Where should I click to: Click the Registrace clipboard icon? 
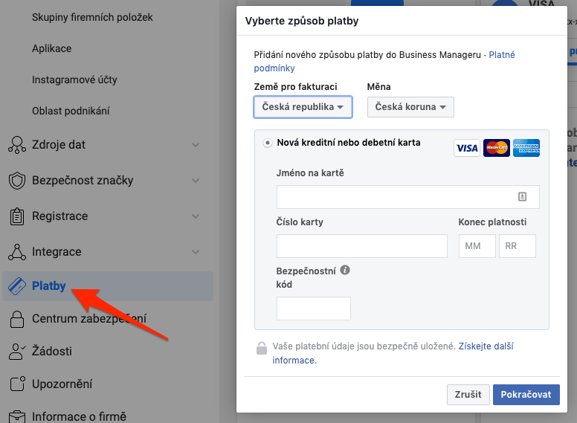[x=16, y=216]
